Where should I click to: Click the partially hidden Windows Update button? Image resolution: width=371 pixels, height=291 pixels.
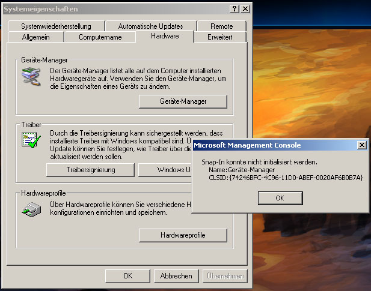[165, 170]
